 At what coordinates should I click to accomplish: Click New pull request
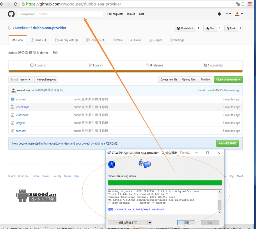[46, 79]
